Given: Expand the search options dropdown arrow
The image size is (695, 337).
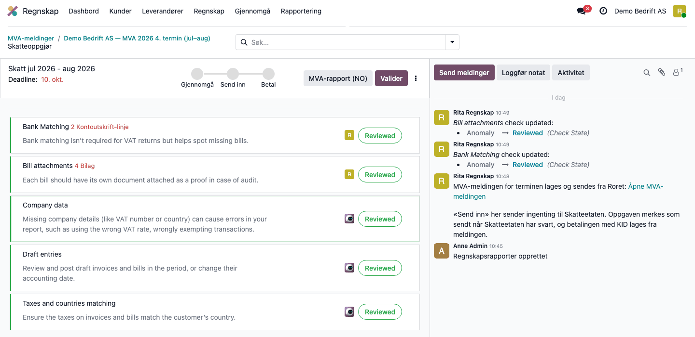Looking at the screenshot, I should click(452, 42).
